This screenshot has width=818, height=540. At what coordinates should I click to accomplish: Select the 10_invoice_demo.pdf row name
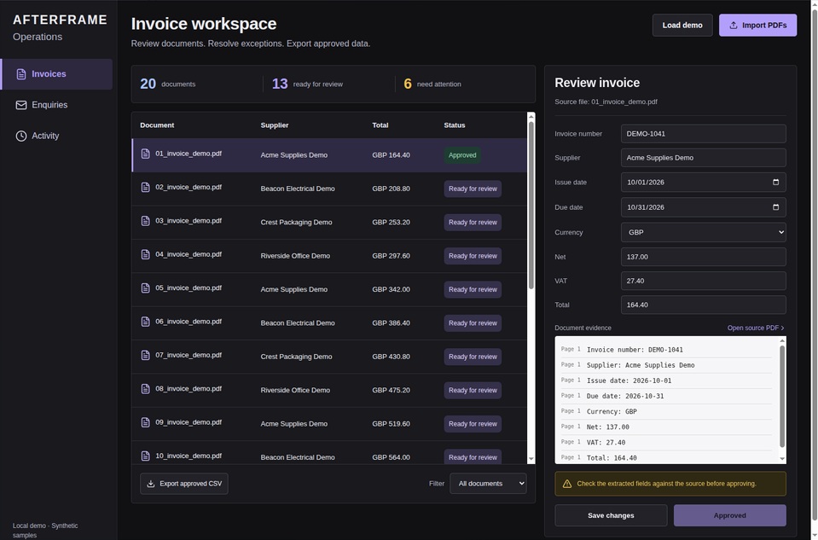(x=189, y=456)
